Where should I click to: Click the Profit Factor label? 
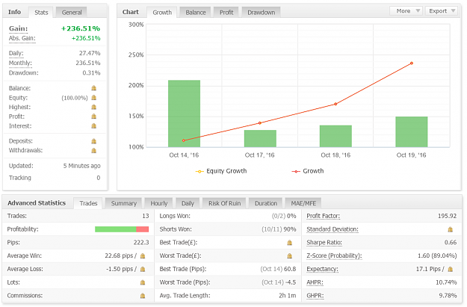click(323, 216)
